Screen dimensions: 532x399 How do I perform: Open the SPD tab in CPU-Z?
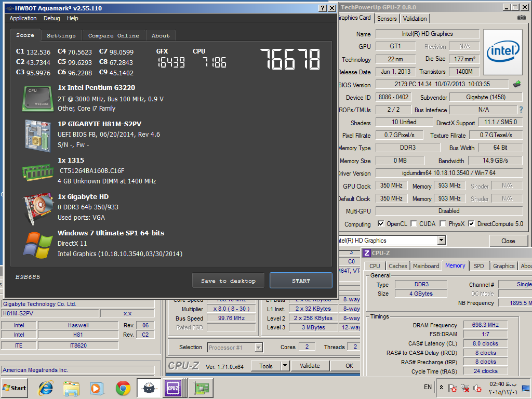[478, 266]
